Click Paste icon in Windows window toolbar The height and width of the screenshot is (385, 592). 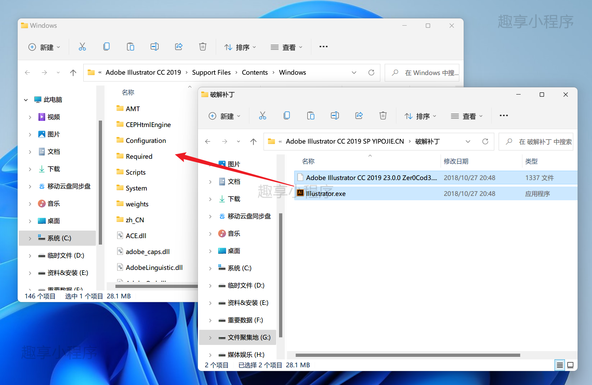[131, 47]
